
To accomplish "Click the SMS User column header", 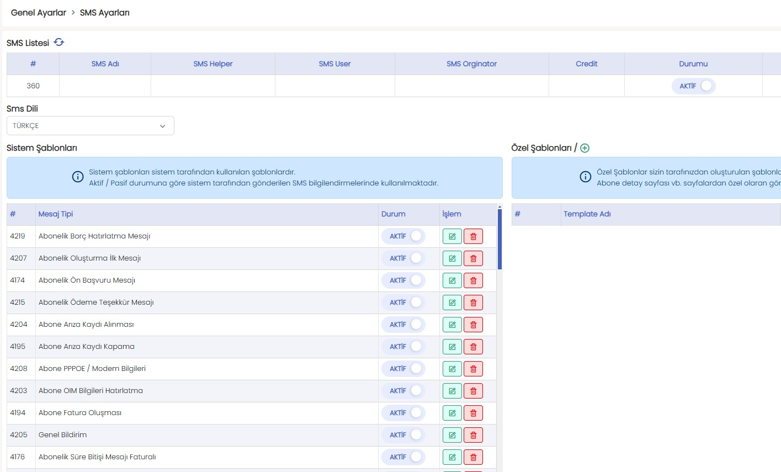I will pyautogui.click(x=335, y=64).
